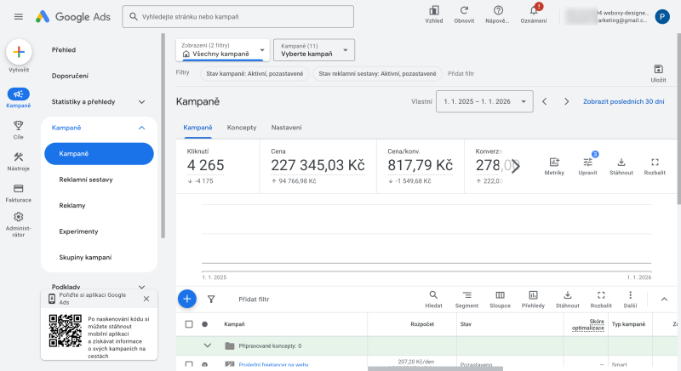Click the blue add campaign plus button
Viewport: 681px width, 371px height.
(187, 299)
